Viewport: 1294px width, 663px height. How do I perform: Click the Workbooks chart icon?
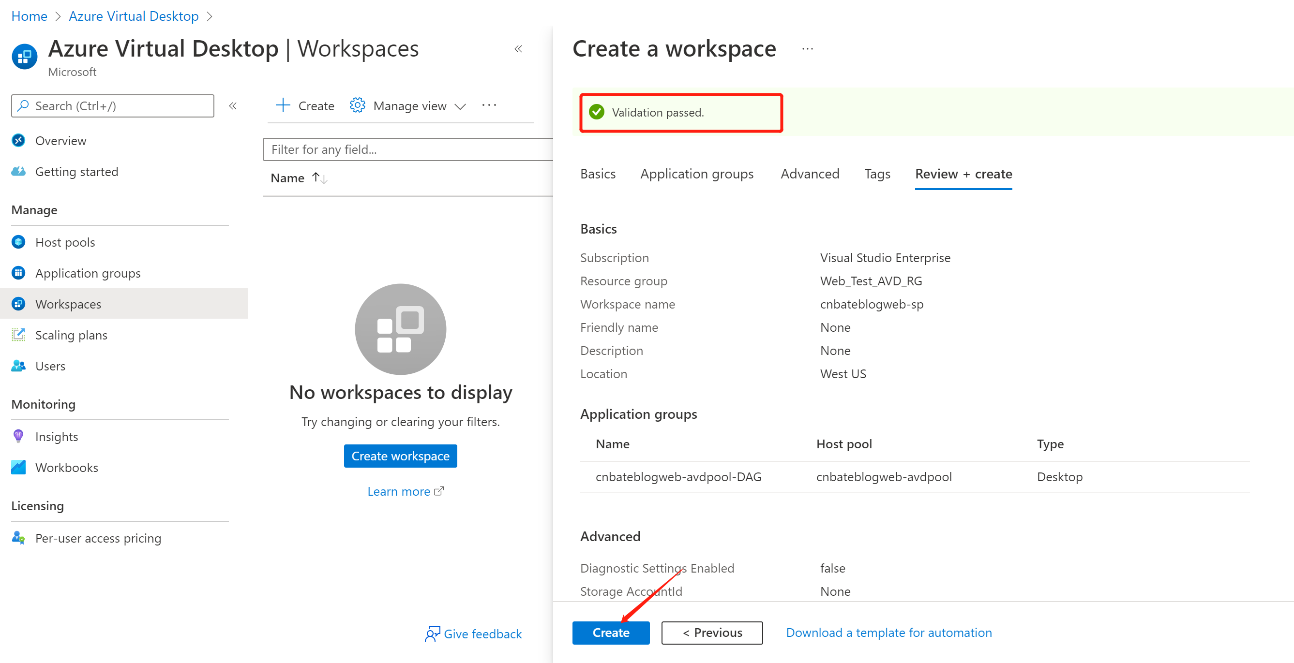coord(18,467)
